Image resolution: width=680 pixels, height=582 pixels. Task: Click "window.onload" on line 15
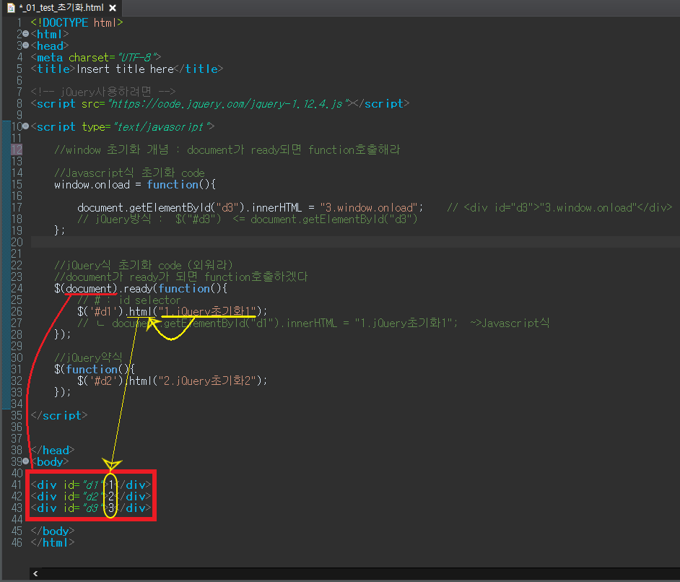tap(92, 184)
